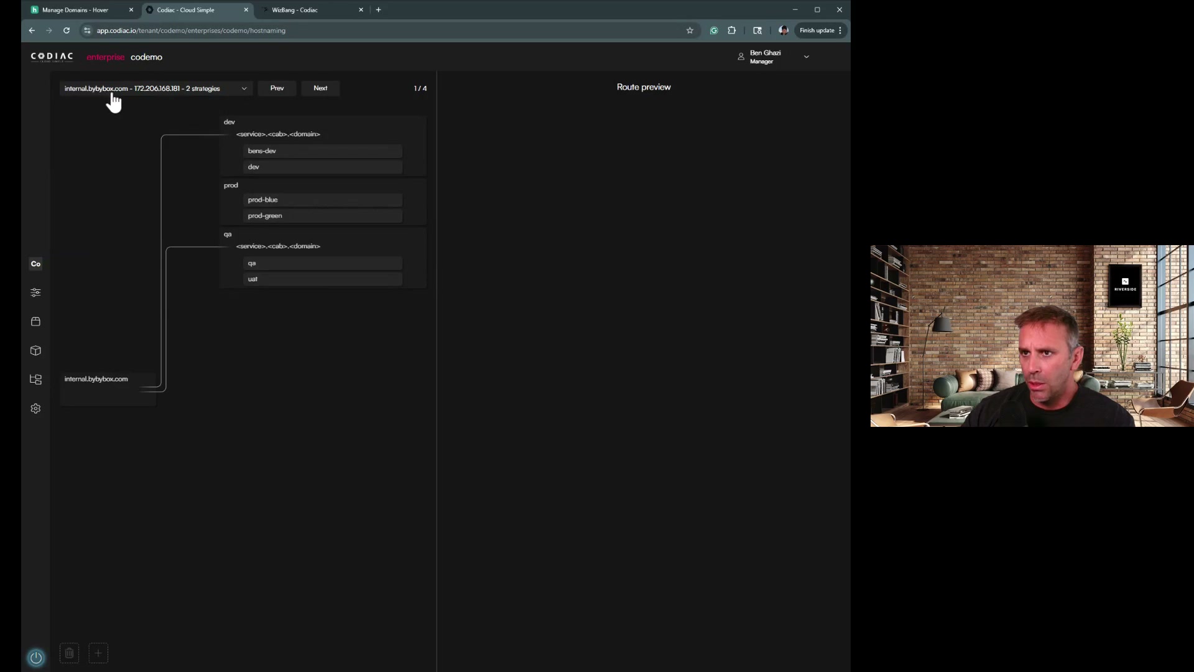Click the Prev button
The width and height of the screenshot is (1194, 672).
click(x=277, y=88)
